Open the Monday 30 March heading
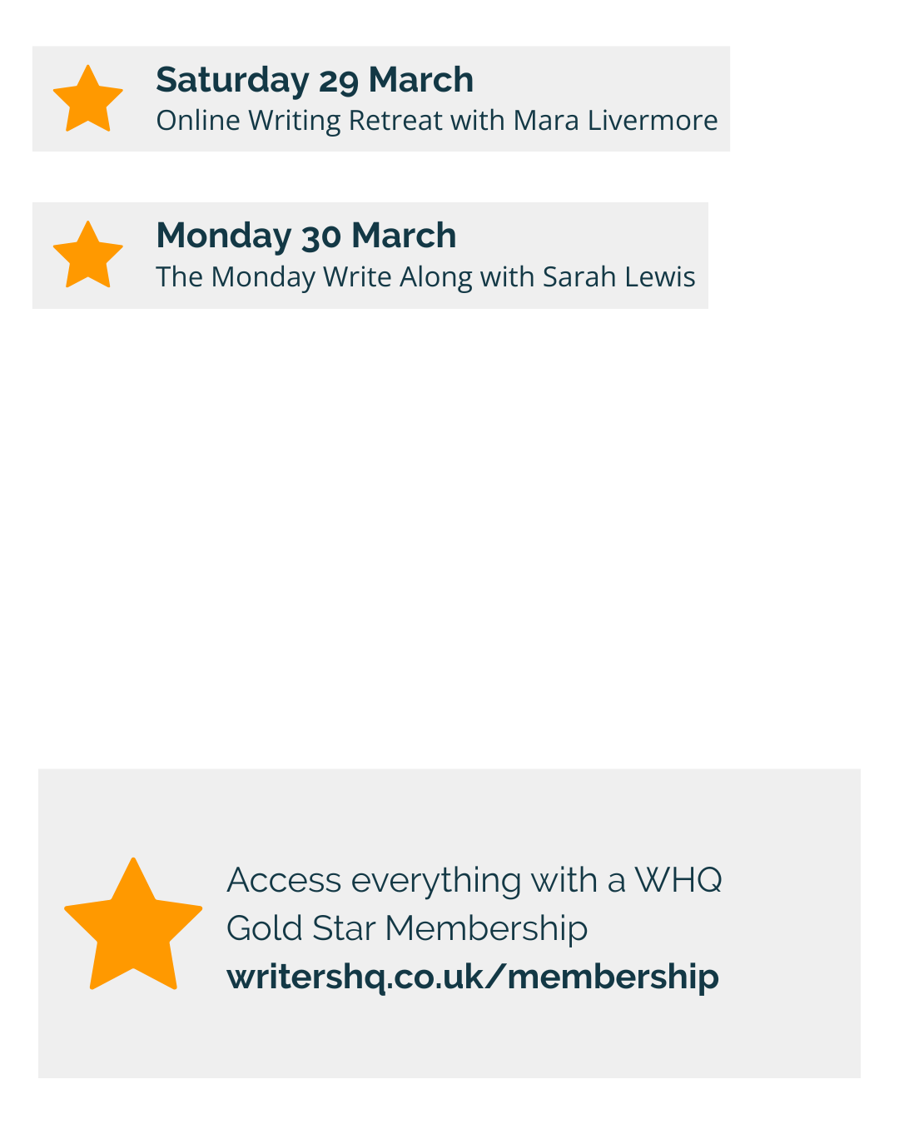Screen dimensions: 899x1124 305,236
